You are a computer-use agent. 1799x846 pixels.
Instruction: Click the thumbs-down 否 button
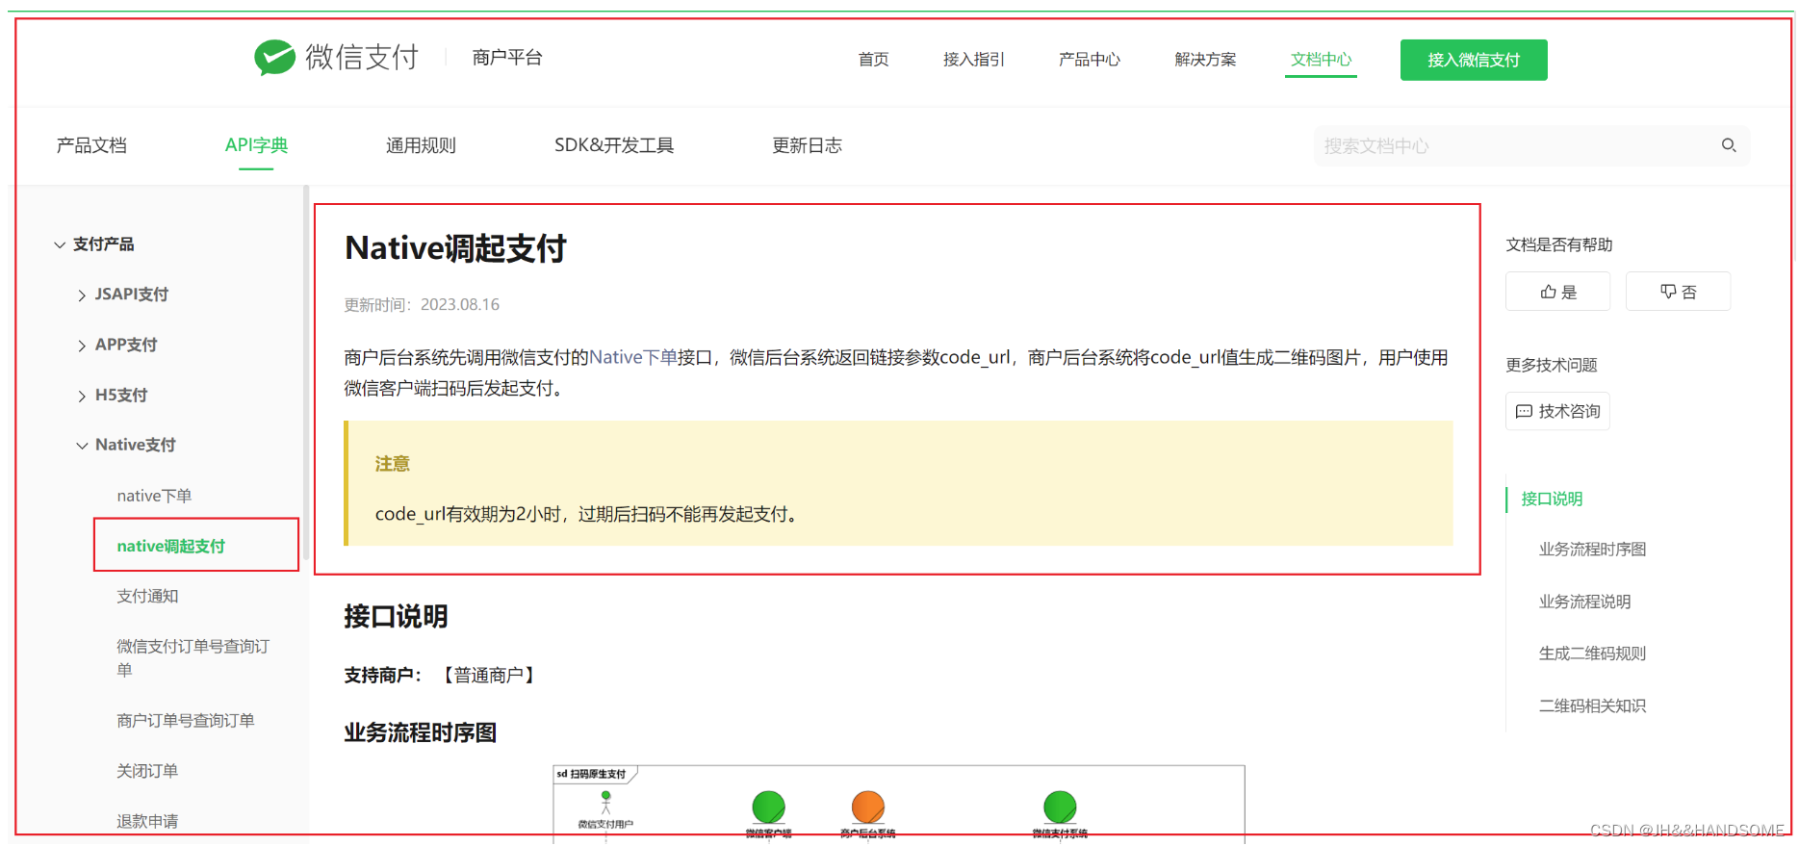pos(1678,292)
